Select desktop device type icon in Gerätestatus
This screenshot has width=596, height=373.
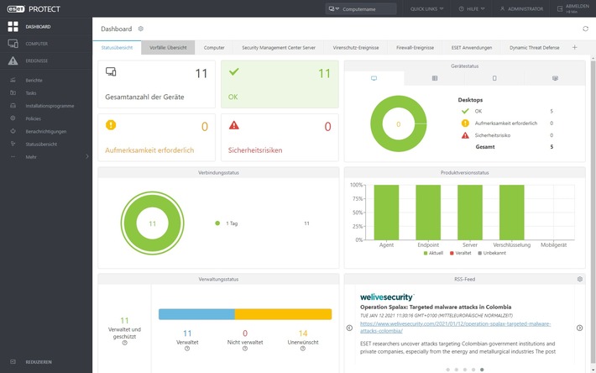[x=374, y=78]
